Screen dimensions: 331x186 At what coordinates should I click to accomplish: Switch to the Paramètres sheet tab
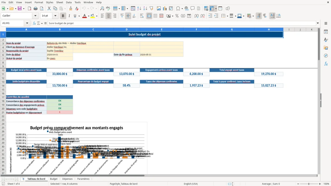point(83,179)
